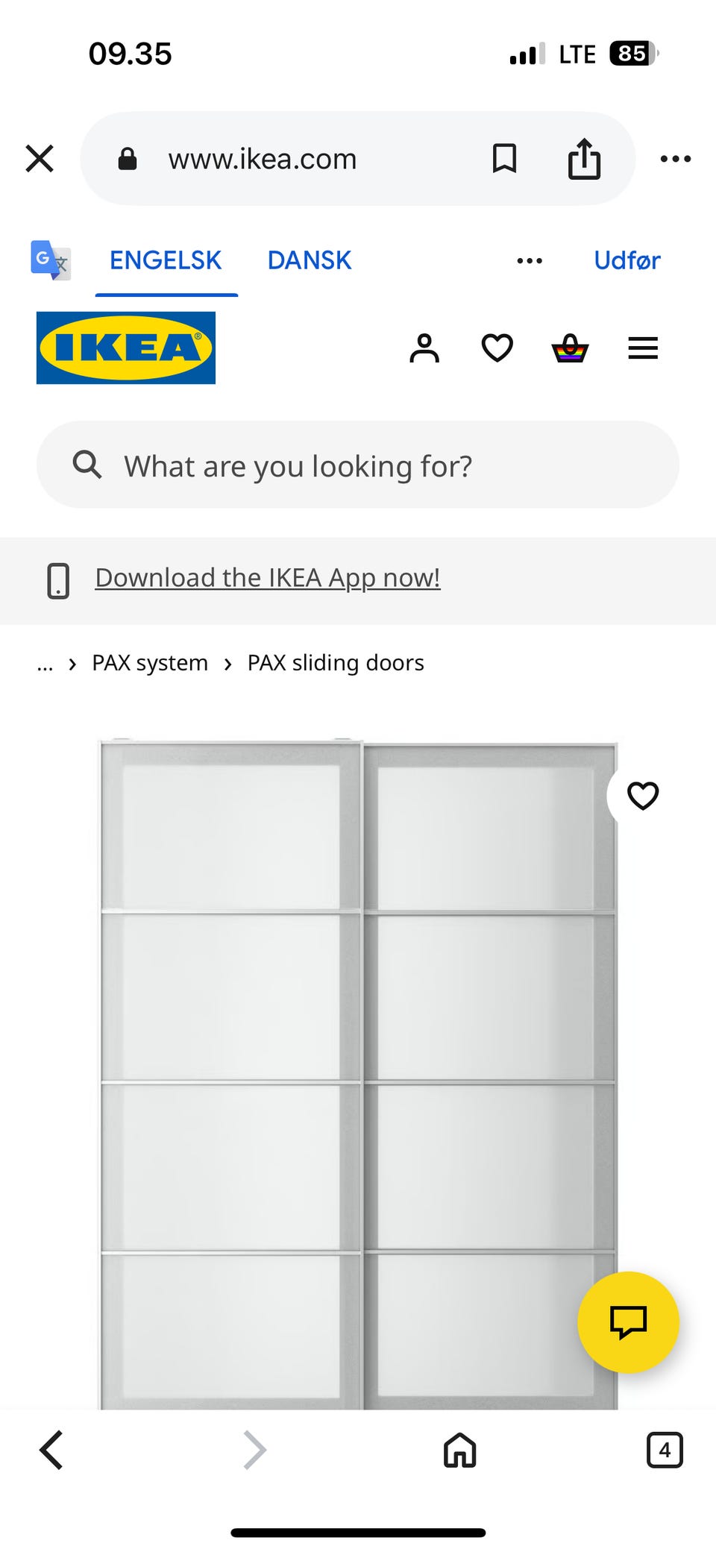Switch translation to the ENGELSK tab
The height and width of the screenshot is (1552, 716).
tap(166, 260)
